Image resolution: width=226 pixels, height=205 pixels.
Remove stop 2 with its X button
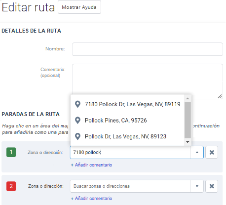click(212, 186)
